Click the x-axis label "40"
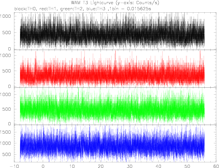This screenshot has width=219, height=168. (x=158, y=166)
